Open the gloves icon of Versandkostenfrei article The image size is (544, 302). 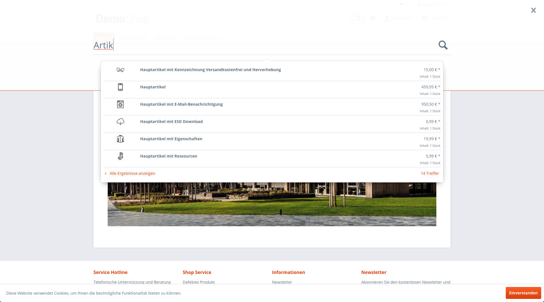click(x=120, y=70)
